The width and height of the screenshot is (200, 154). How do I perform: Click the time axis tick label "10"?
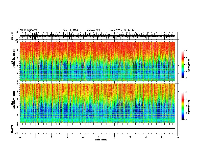[178, 137]
